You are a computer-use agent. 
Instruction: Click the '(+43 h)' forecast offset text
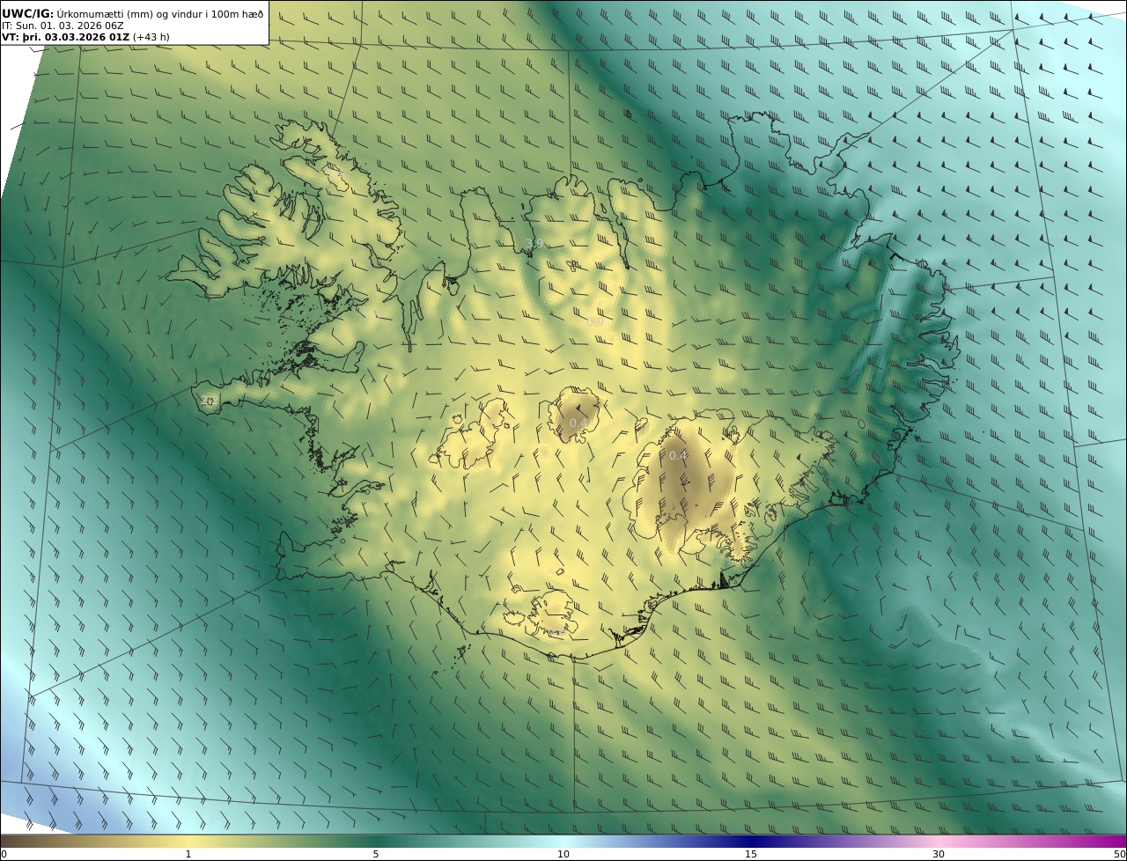151,37
